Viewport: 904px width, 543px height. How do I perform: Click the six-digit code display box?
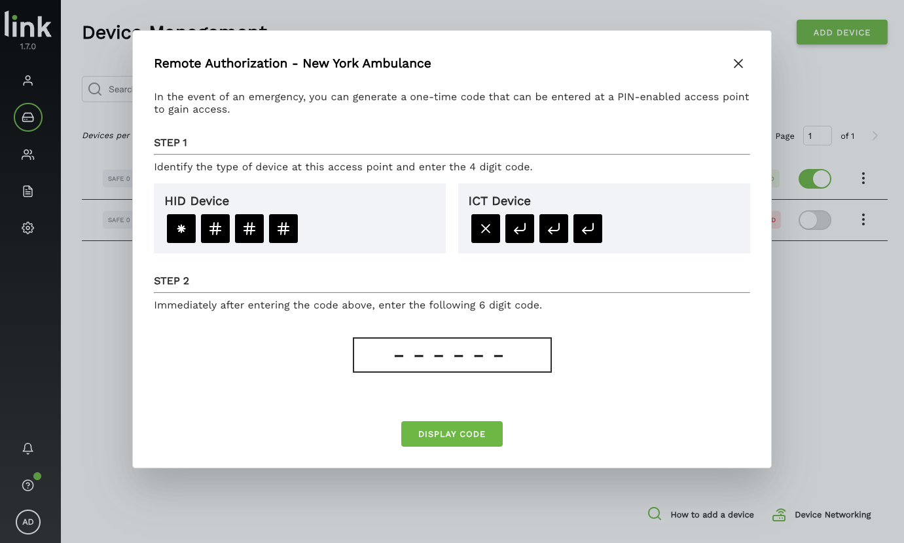tap(452, 355)
